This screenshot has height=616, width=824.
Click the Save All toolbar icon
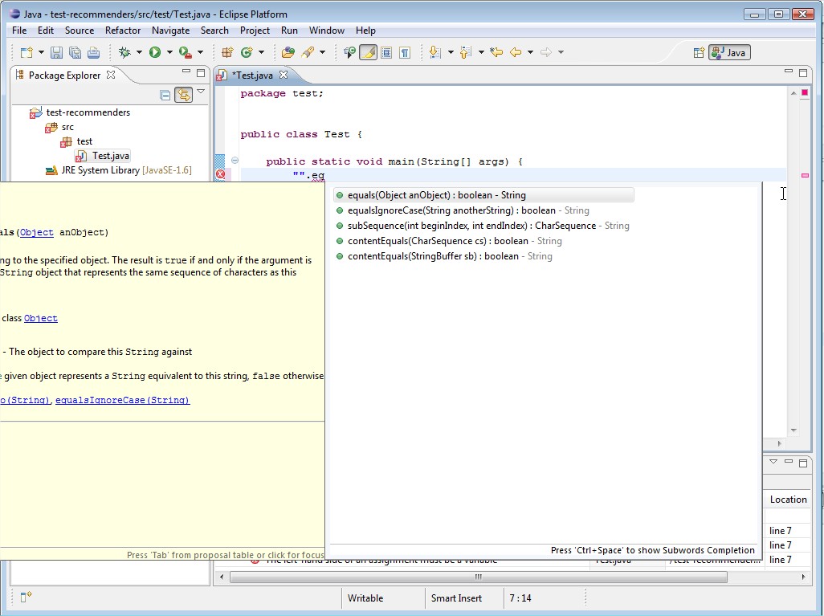tap(75, 52)
